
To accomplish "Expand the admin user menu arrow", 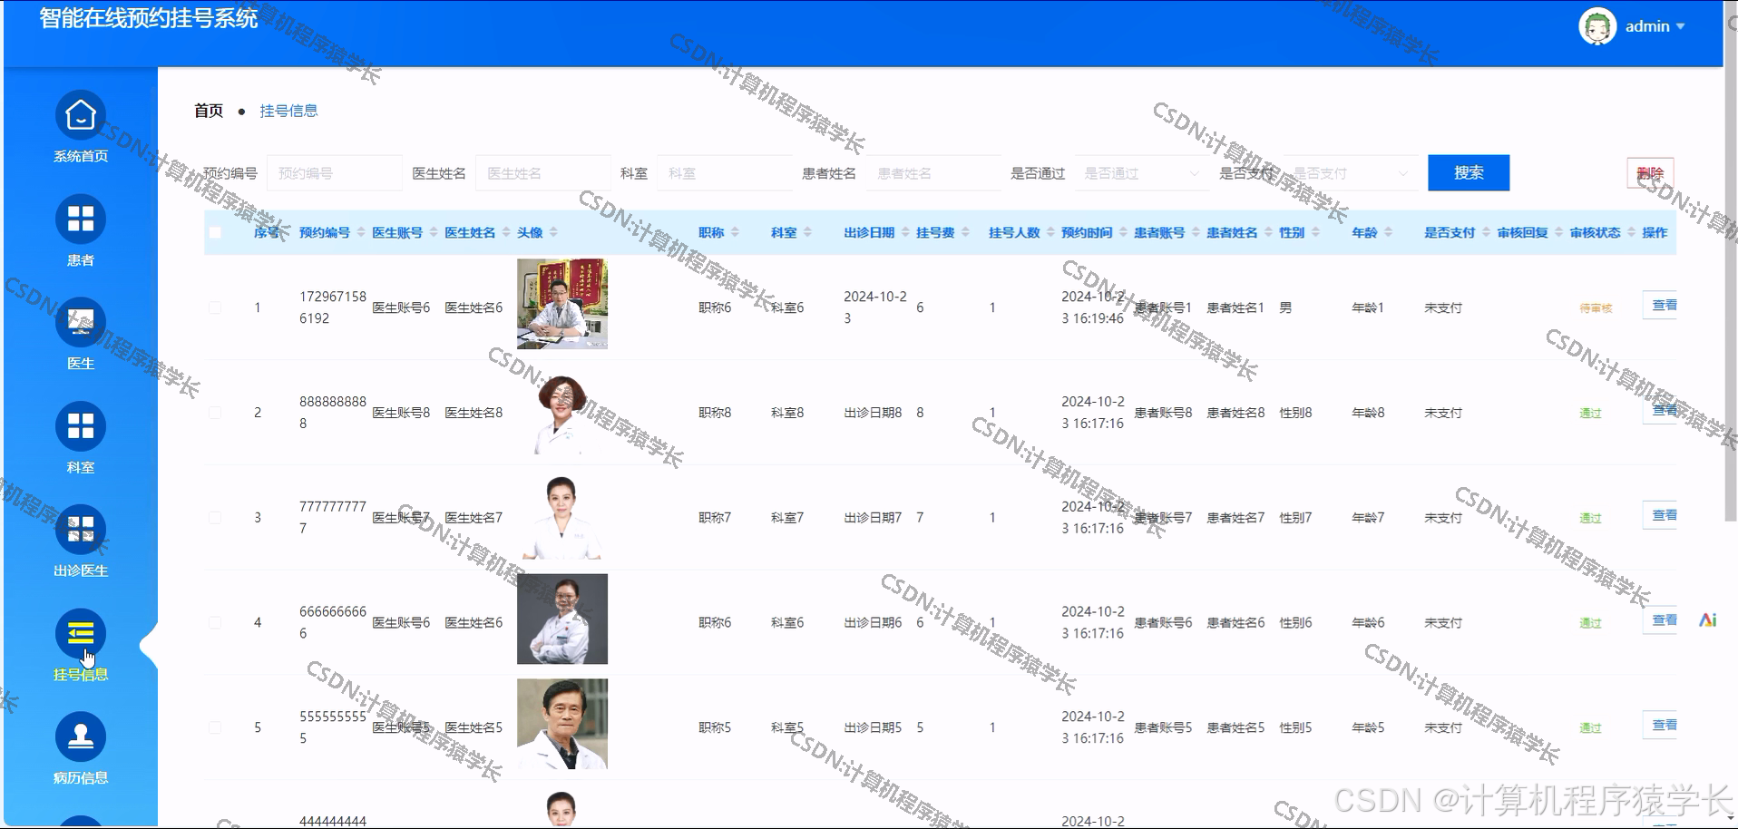I will coord(1680,26).
